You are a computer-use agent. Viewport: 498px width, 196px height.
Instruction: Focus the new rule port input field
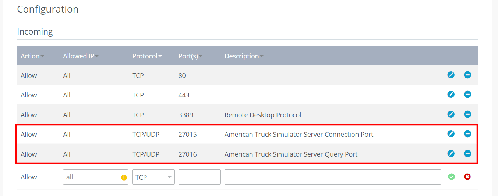coord(199,177)
